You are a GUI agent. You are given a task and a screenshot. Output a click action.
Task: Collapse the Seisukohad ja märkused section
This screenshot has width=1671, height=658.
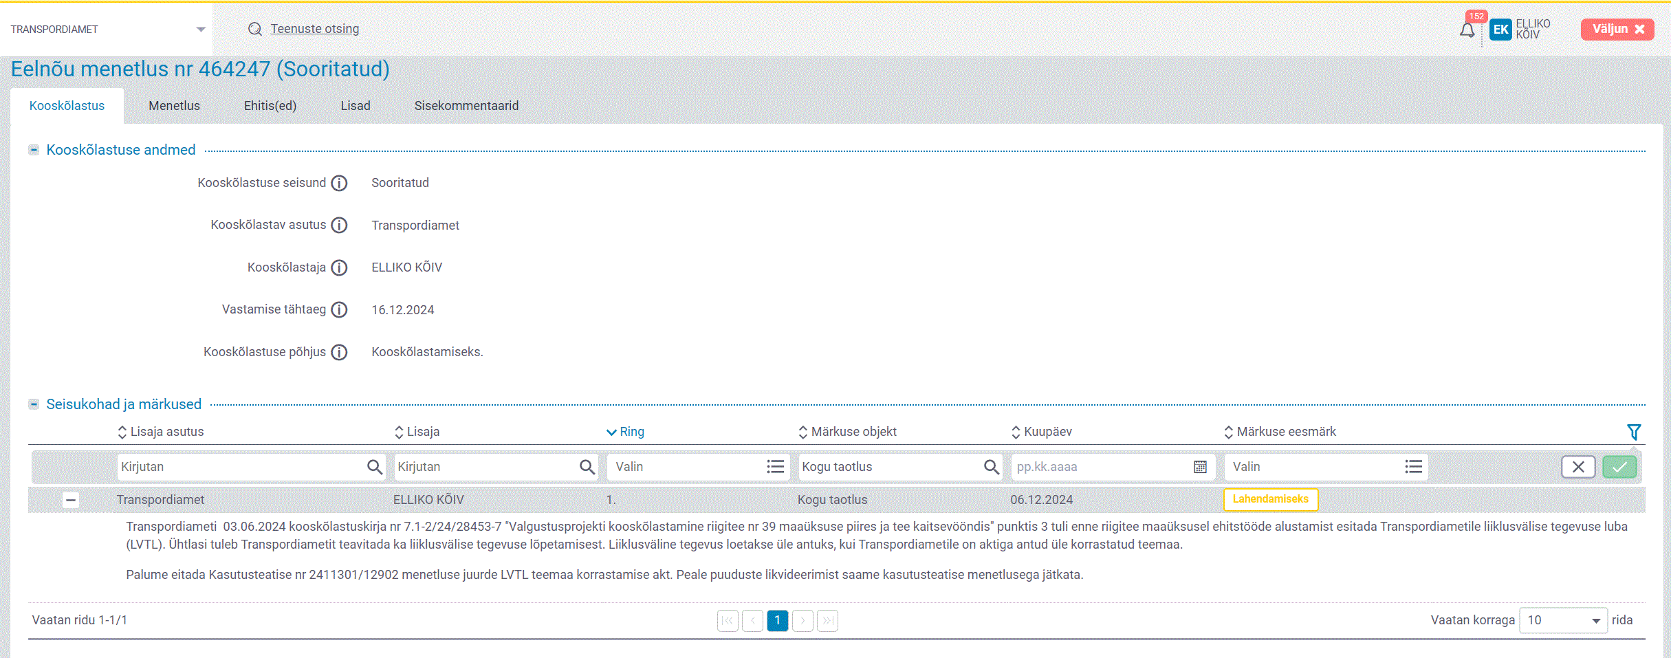point(34,404)
